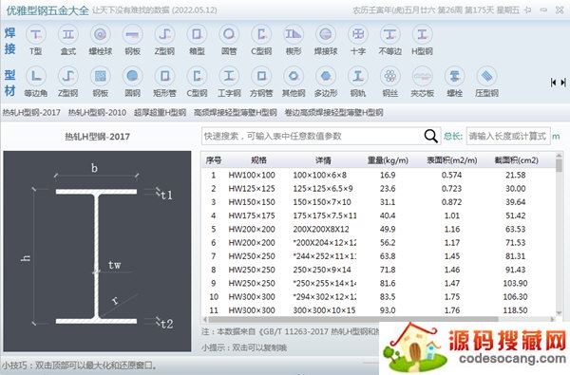The image size is (570, 375).
Task: Select C型钢 in the 型材 row
Action: pos(197,76)
